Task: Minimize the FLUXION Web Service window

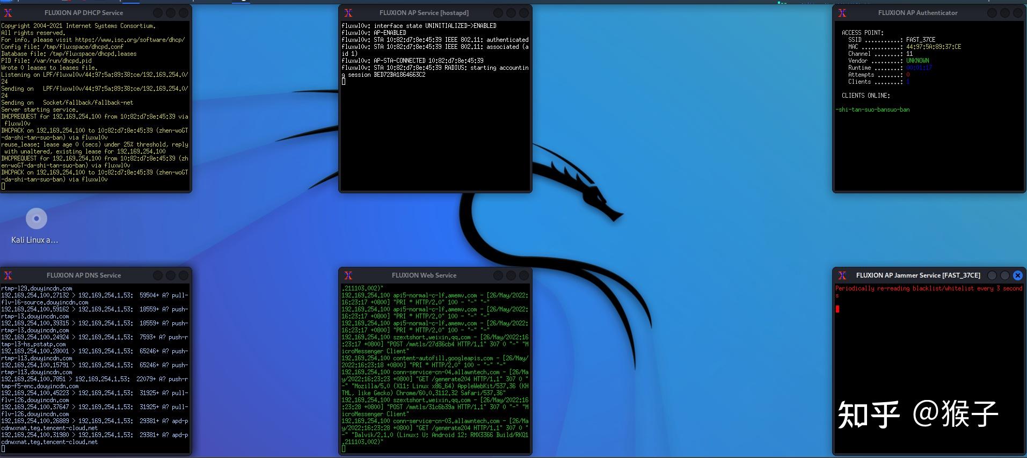Action: coord(498,275)
